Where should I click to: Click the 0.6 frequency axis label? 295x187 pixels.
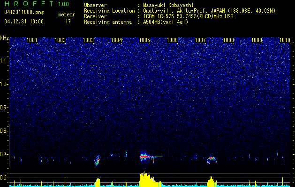4,178
